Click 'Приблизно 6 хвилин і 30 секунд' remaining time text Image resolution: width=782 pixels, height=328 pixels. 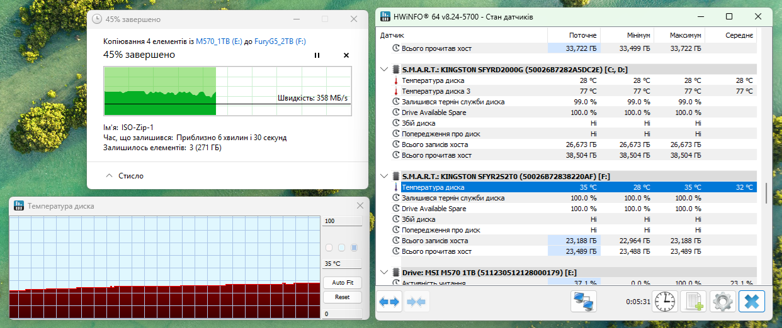232,138
